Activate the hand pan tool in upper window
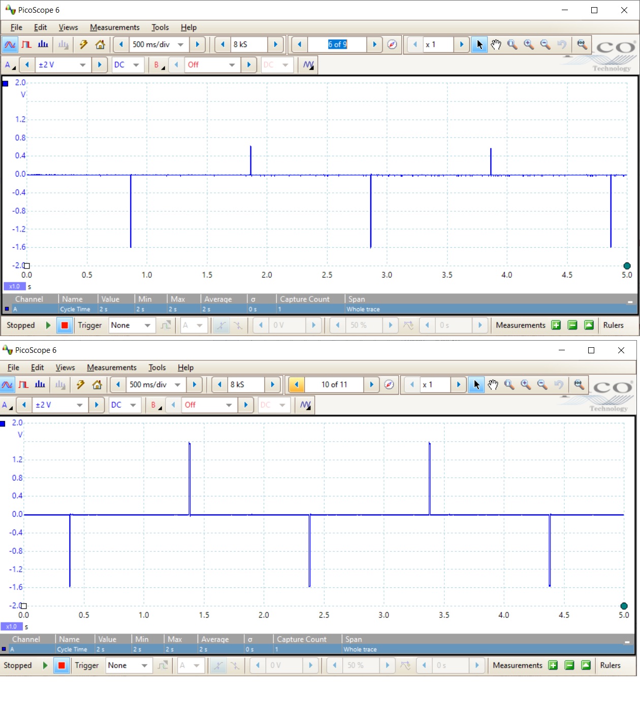640x727 pixels. pyautogui.click(x=496, y=45)
